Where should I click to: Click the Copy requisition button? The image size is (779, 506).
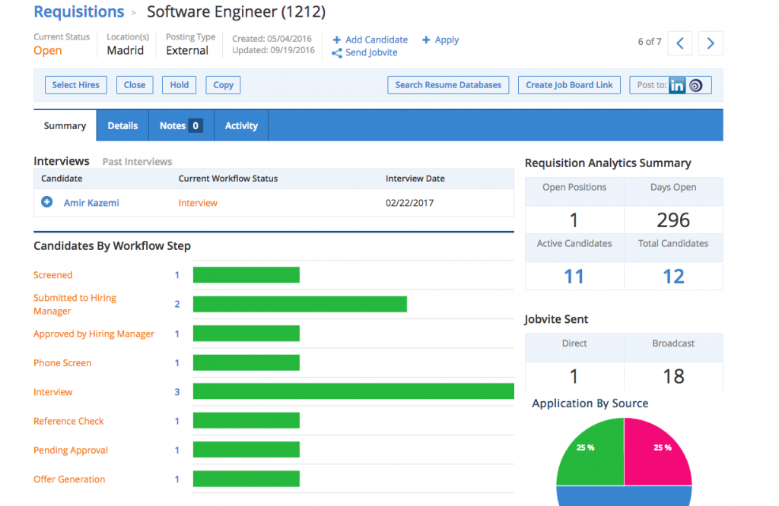click(x=223, y=85)
